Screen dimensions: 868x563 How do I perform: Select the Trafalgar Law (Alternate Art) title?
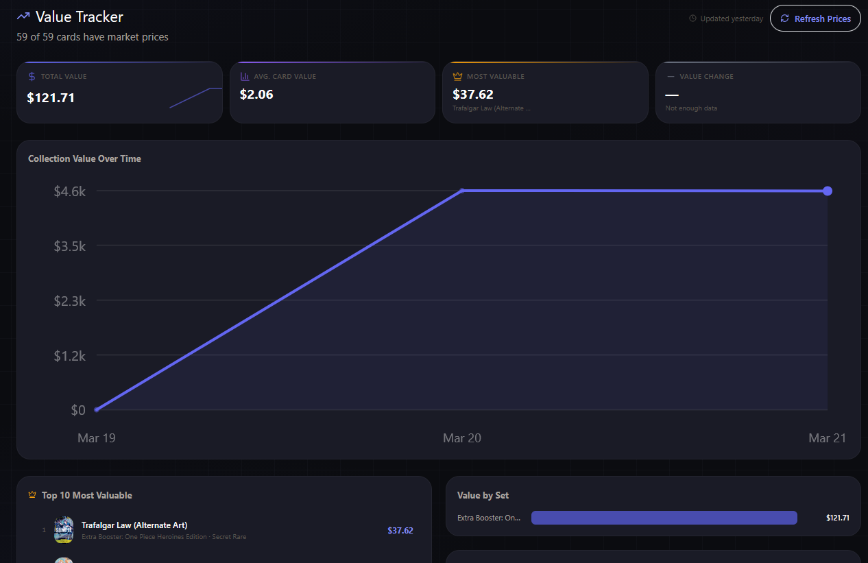click(134, 525)
